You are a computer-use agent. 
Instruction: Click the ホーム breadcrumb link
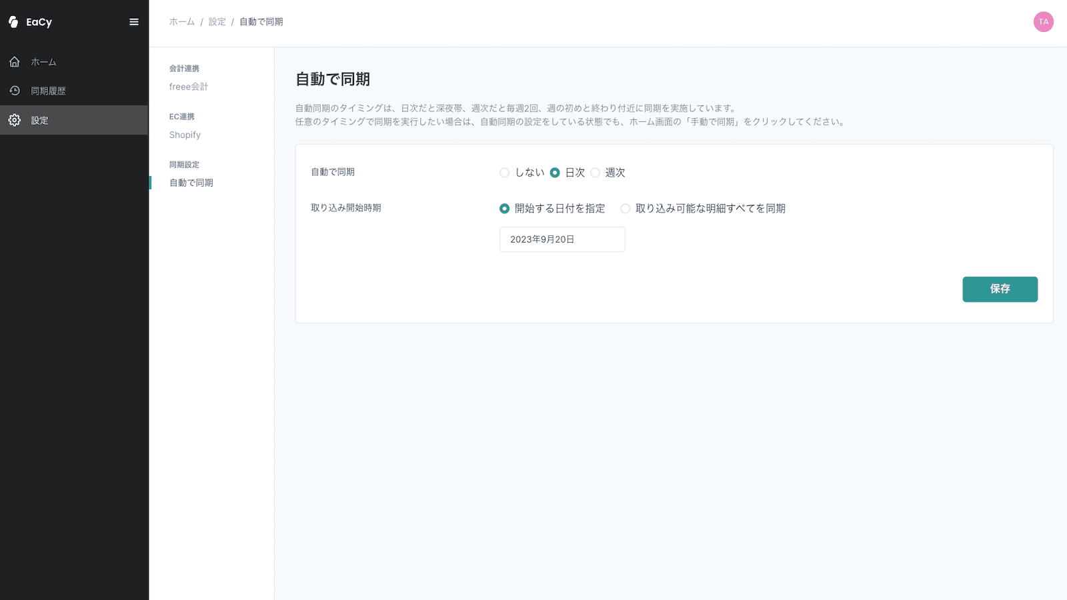click(x=182, y=22)
